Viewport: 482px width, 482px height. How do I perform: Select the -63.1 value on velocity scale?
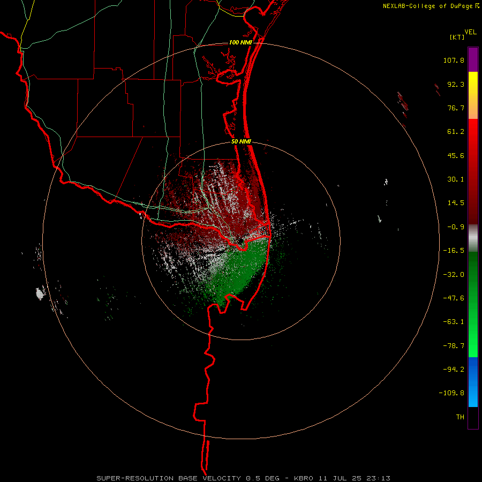454,322
